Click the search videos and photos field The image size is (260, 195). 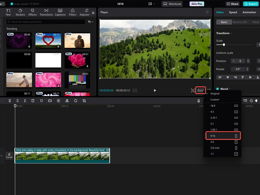[x=46, y=22]
